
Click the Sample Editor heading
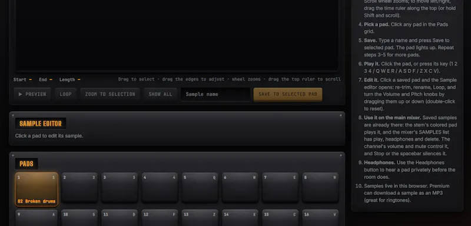click(x=41, y=124)
